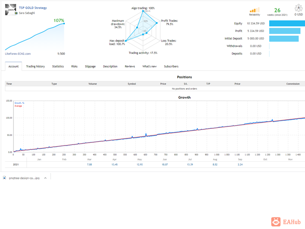Viewport: 305px width, 229px height.
Task: Click the Initial Deposit value 5 000.00 USD
Action: [x=256, y=39]
